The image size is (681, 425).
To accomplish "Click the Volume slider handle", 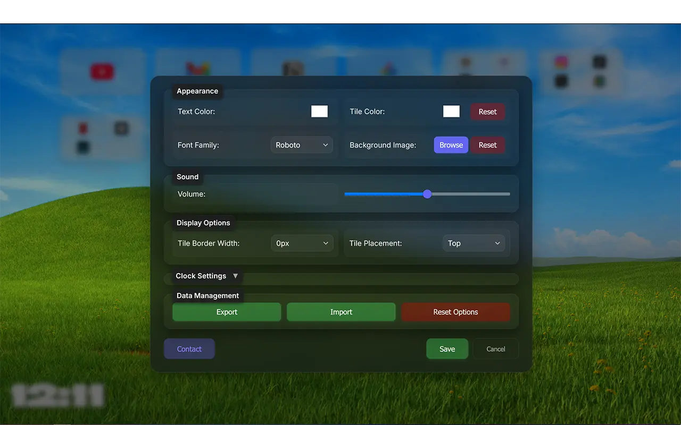I will pyautogui.click(x=427, y=194).
